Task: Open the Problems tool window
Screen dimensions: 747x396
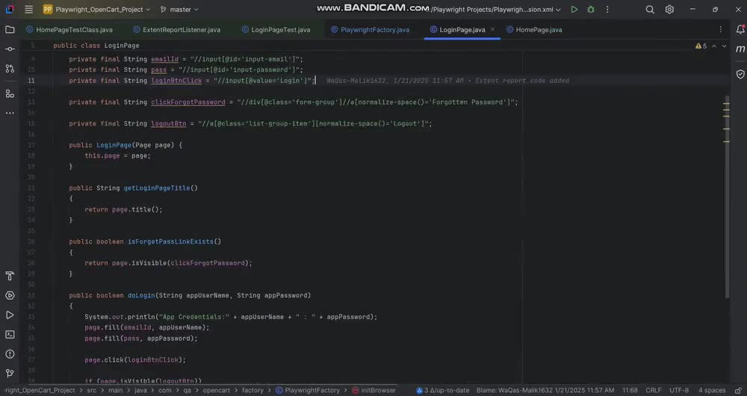Action: pos(10,354)
